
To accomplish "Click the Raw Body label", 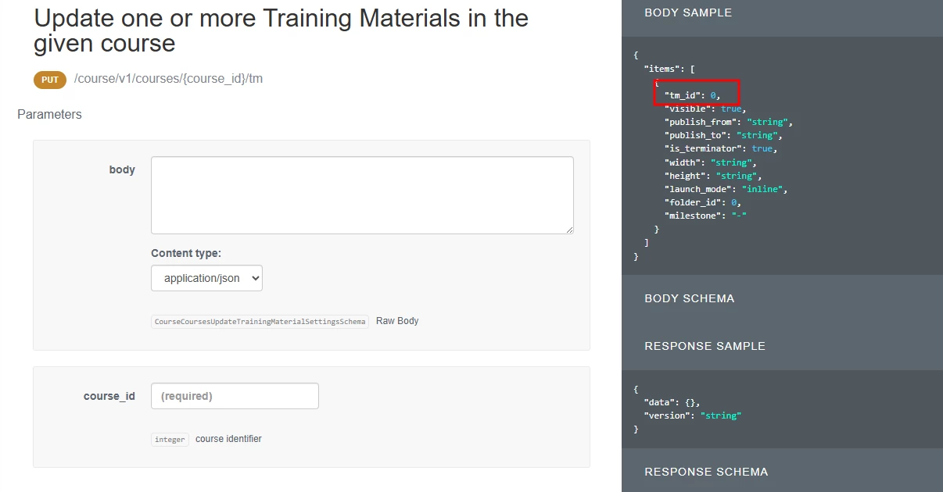I will 397,321.
